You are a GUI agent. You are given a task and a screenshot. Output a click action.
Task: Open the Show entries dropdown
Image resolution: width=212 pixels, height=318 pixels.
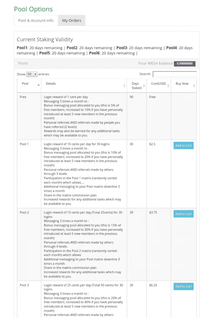(32, 74)
